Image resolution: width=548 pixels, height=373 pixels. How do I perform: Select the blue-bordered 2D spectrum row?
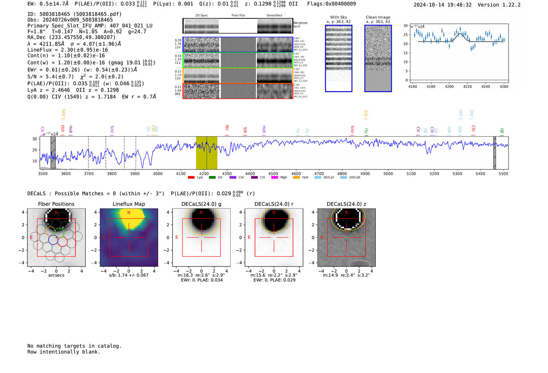238,45
